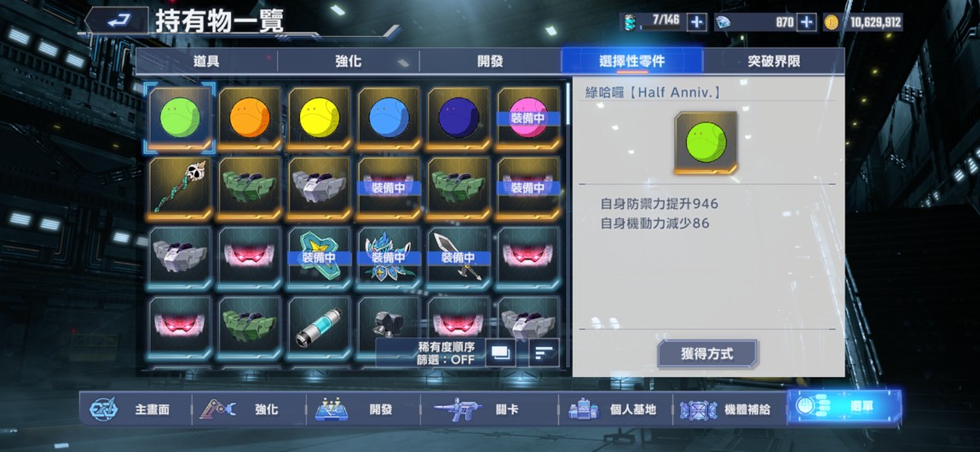Select the yellow Haro part
The width and height of the screenshot is (980, 452).
point(320,119)
